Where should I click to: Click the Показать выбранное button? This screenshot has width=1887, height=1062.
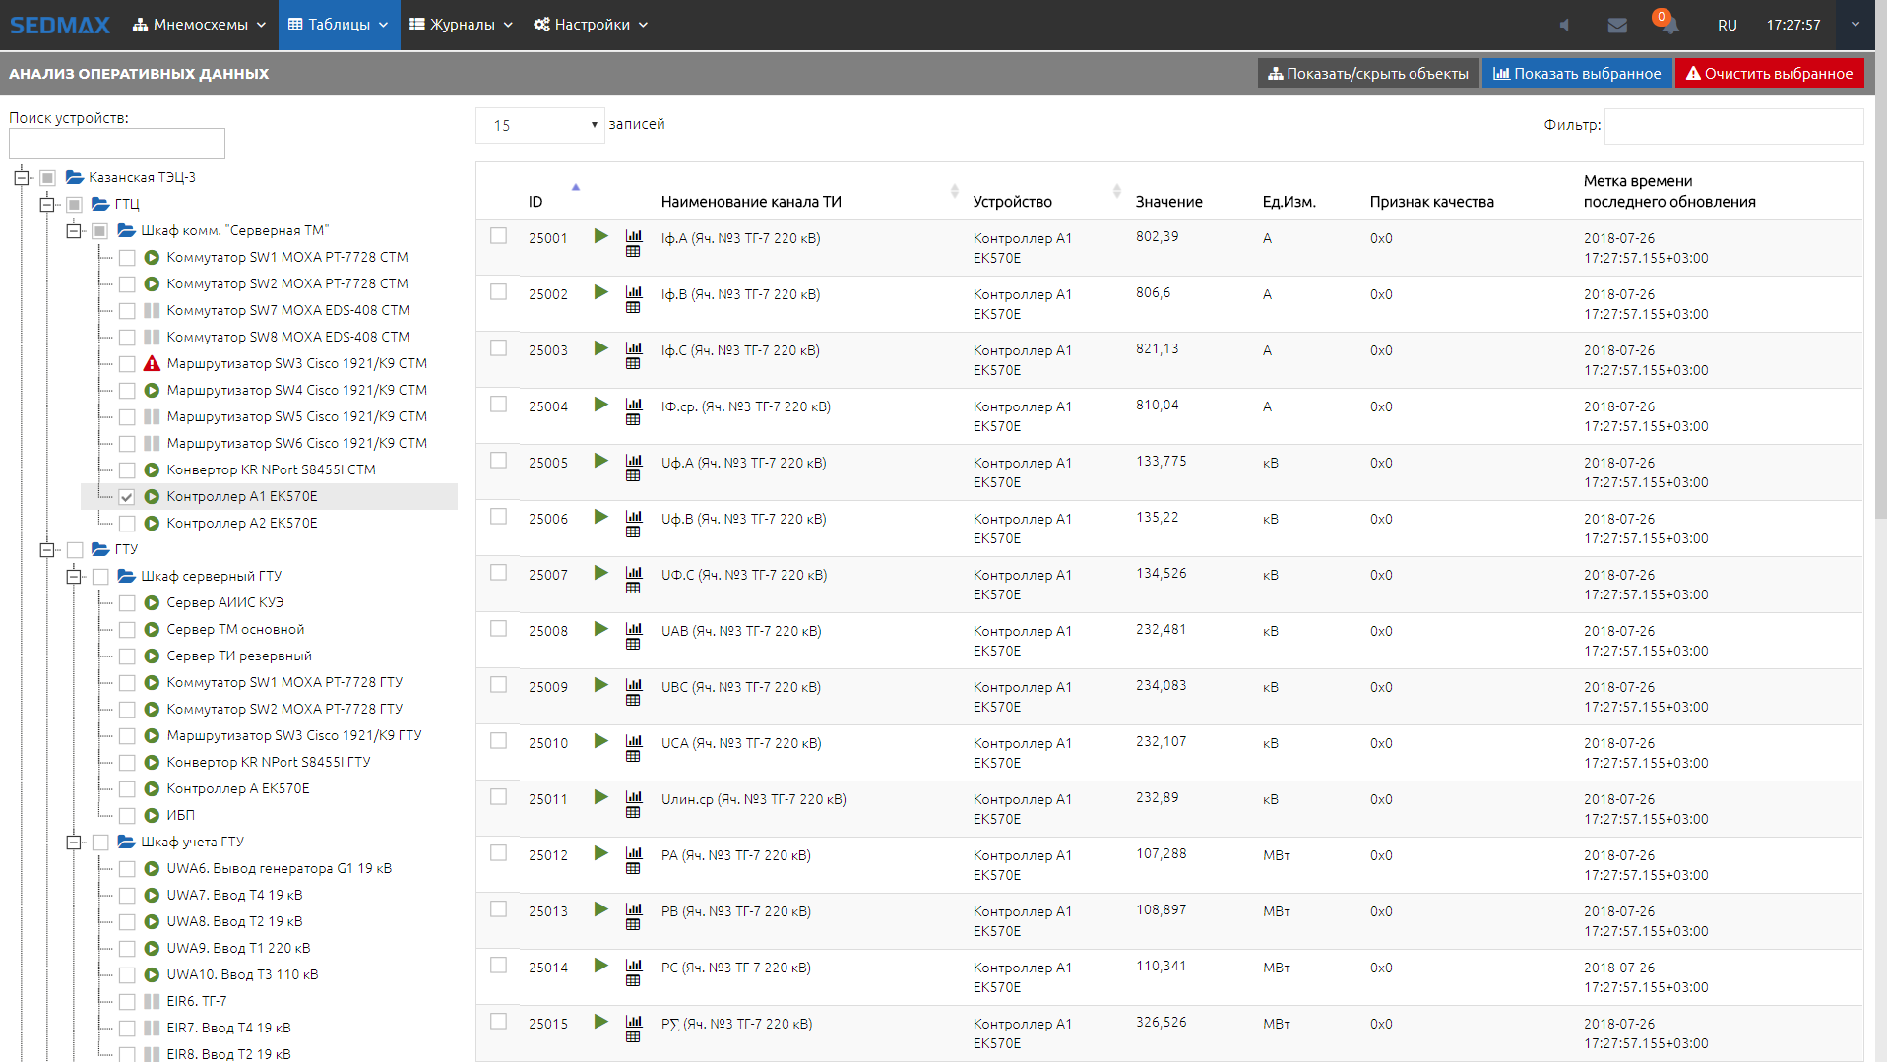coord(1576,74)
